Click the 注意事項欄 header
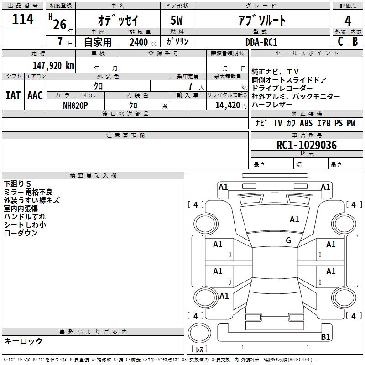365x365 pixels. click(125, 135)
